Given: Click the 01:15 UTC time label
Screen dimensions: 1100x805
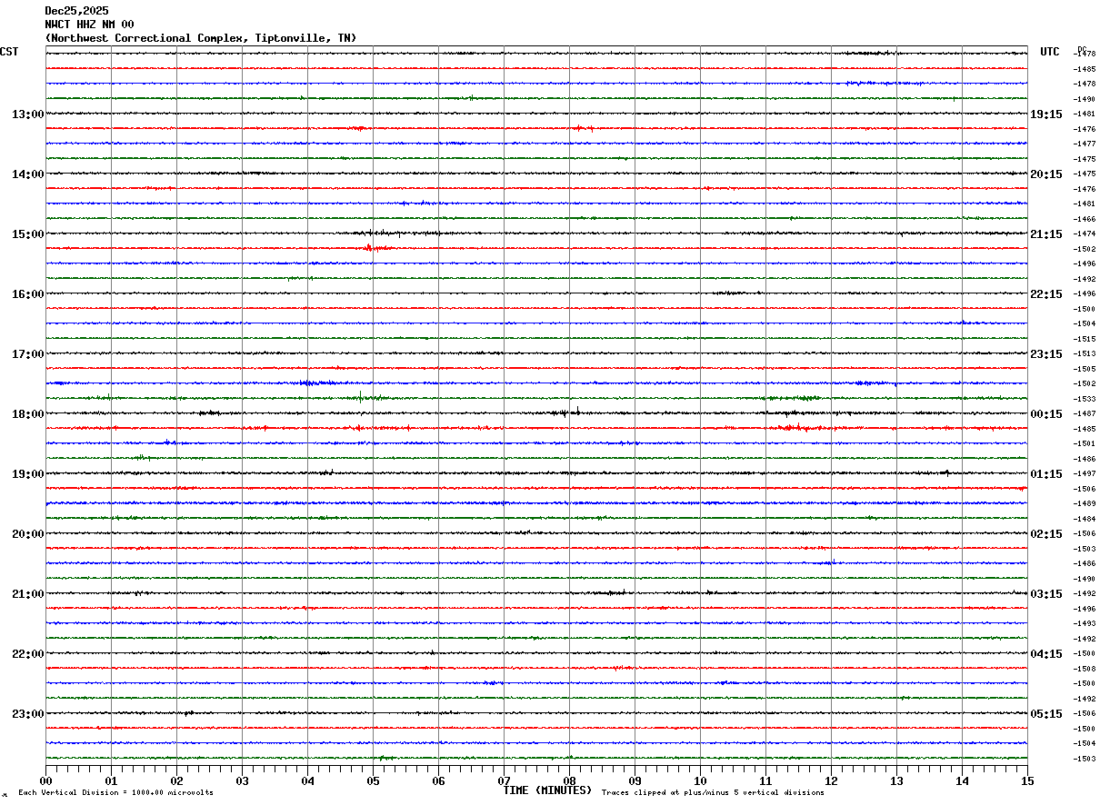Looking at the screenshot, I should [1046, 474].
